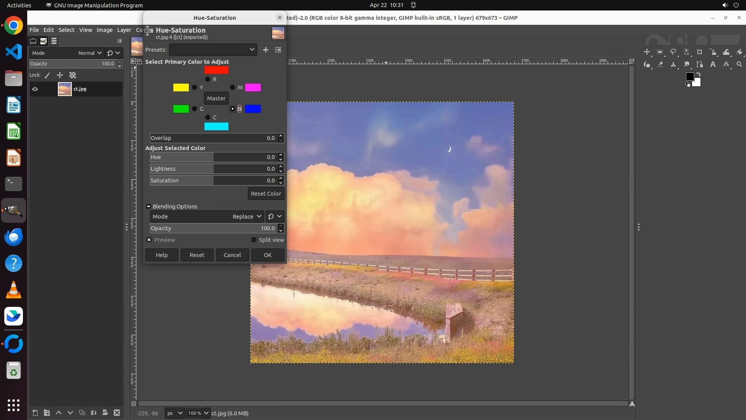Select the G green radio button
The height and width of the screenshot is (420, 746).
click(194, 109)
